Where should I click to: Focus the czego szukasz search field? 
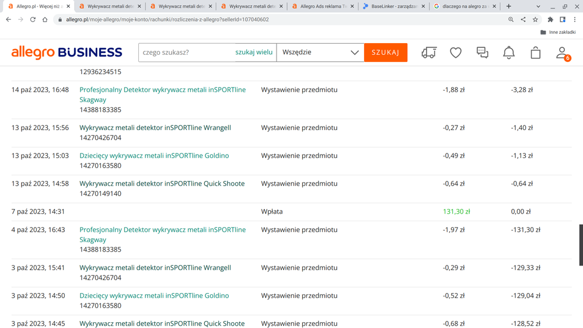(186, 53)
